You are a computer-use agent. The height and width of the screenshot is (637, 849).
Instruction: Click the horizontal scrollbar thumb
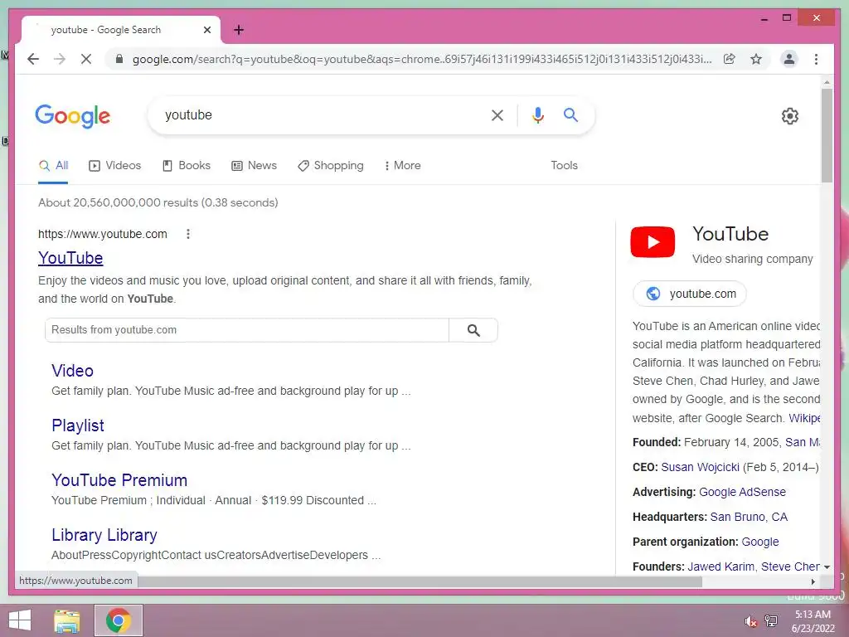click(x=420, y=581)
